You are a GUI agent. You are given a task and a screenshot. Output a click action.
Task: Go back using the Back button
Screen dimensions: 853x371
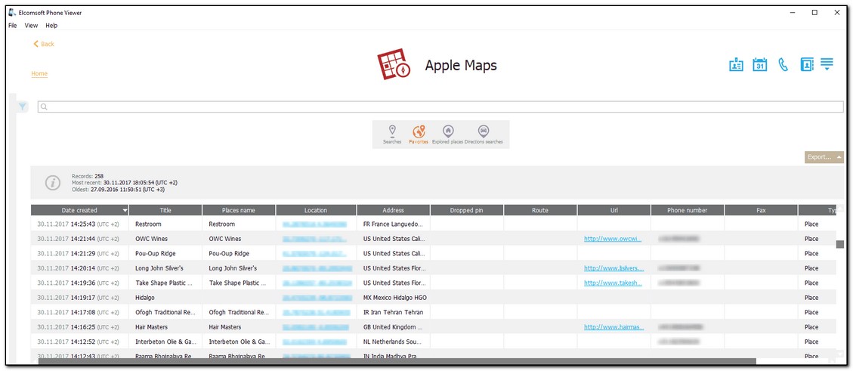pos(44,44)
